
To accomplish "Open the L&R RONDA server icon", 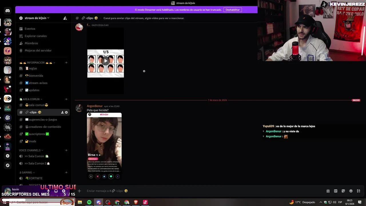I will click(x=7, y=108).
